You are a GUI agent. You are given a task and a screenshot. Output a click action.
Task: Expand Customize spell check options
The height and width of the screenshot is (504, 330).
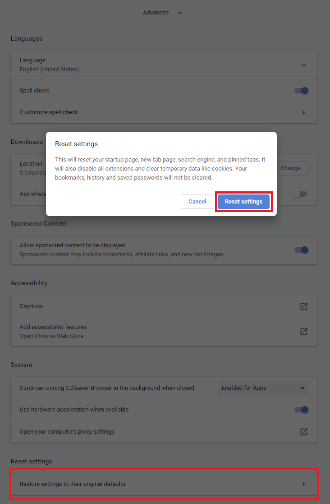[x=303, y=112]
